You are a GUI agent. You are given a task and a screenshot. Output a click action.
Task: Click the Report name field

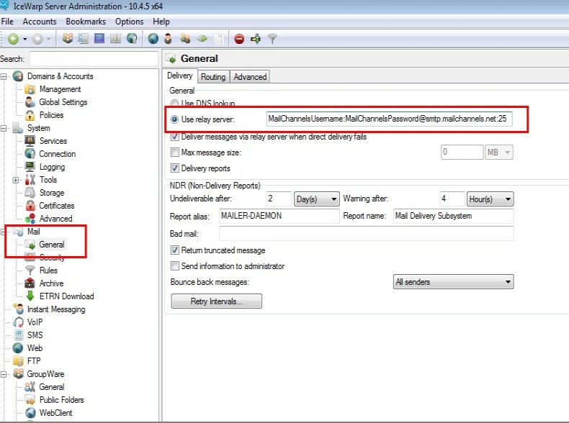point(453,216)
